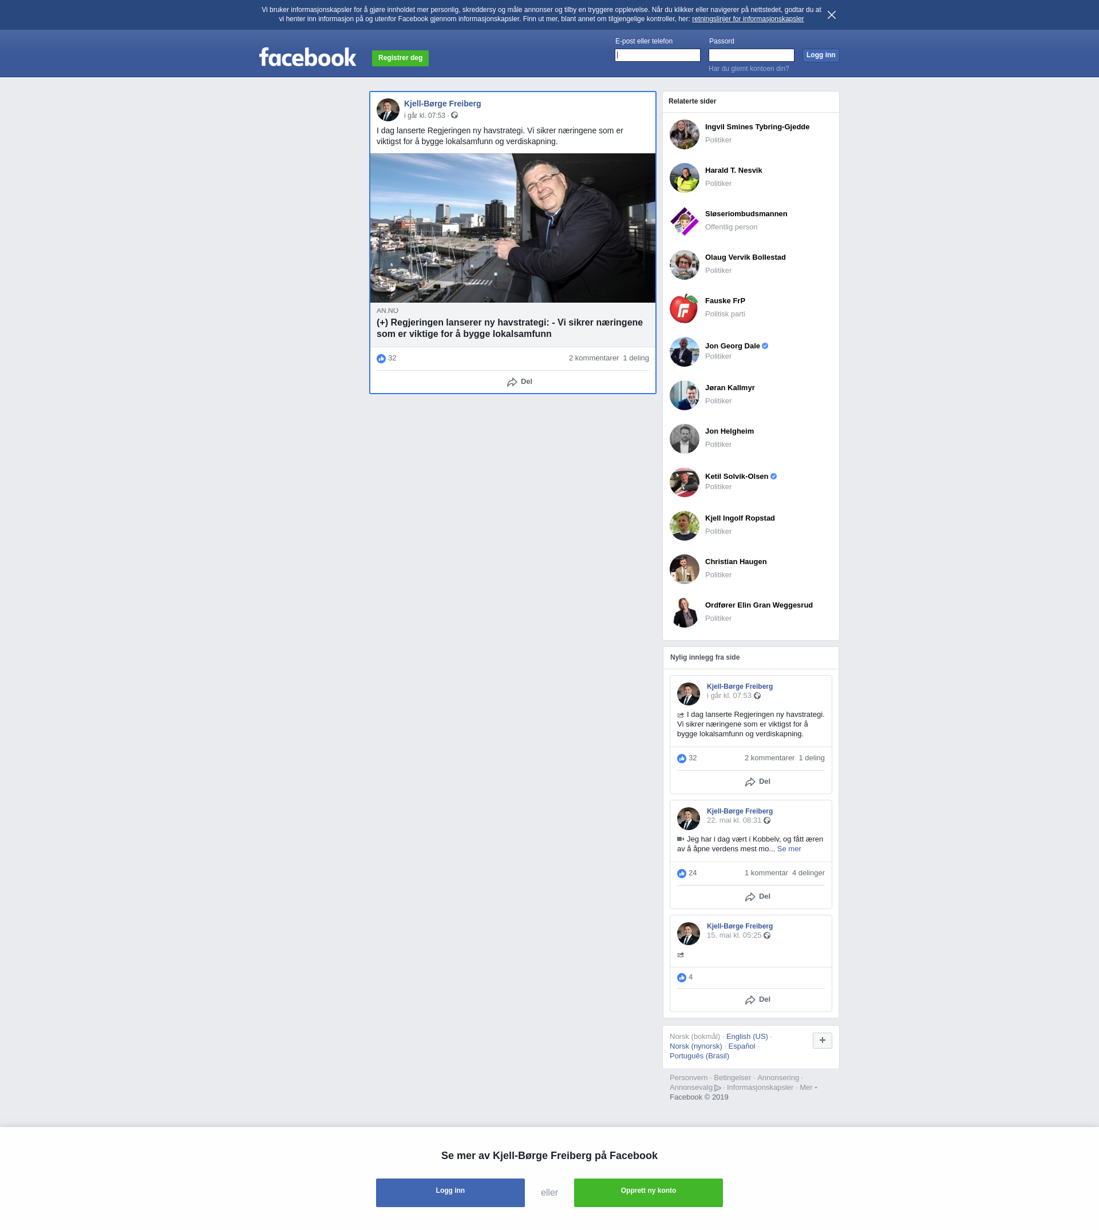Click plus button for more languages
This screenshot has width=1099, height=1230.
(822, 1041)
